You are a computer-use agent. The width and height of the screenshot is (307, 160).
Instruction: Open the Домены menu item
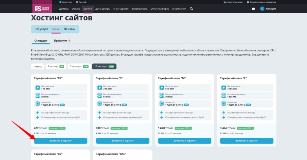tap(64, 9)
